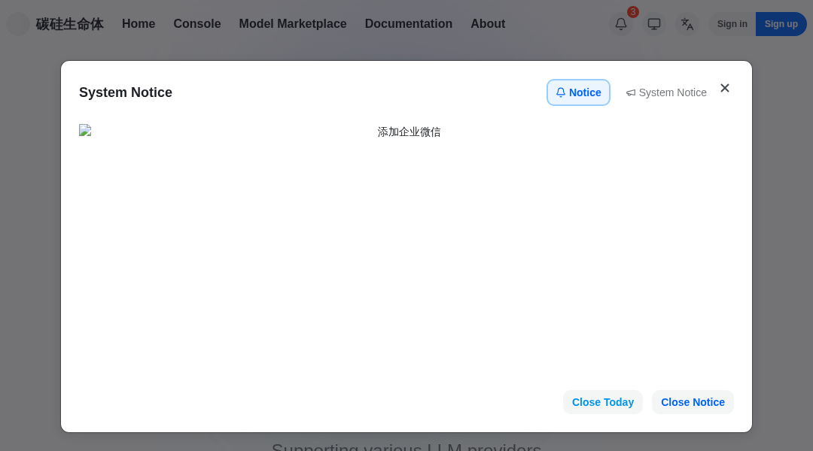Open the Model Marketplace page
The width and height of the screenshot is (813, 451).
(x=292, y=24)
